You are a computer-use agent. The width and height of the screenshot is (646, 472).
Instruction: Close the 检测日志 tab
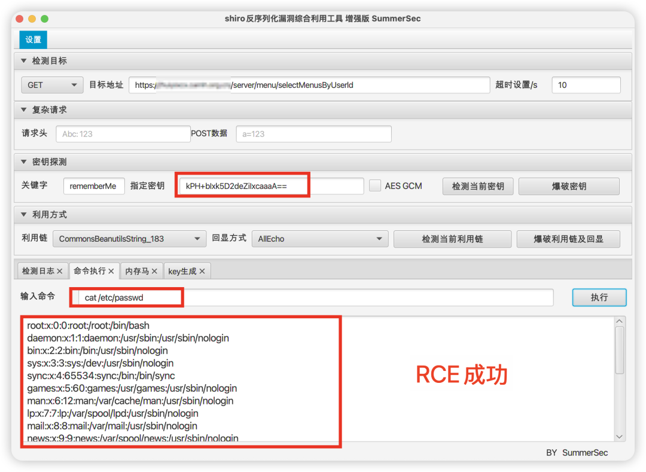pyautogui.click(x=60, y=271)
